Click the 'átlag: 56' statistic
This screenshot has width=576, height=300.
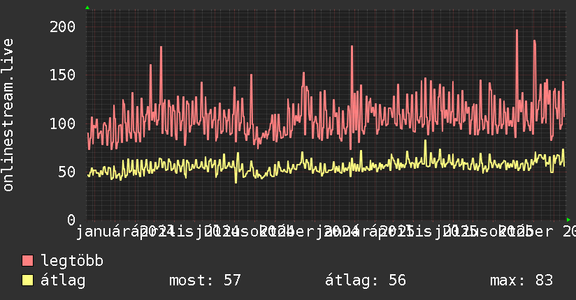click(x=366, y=280)
